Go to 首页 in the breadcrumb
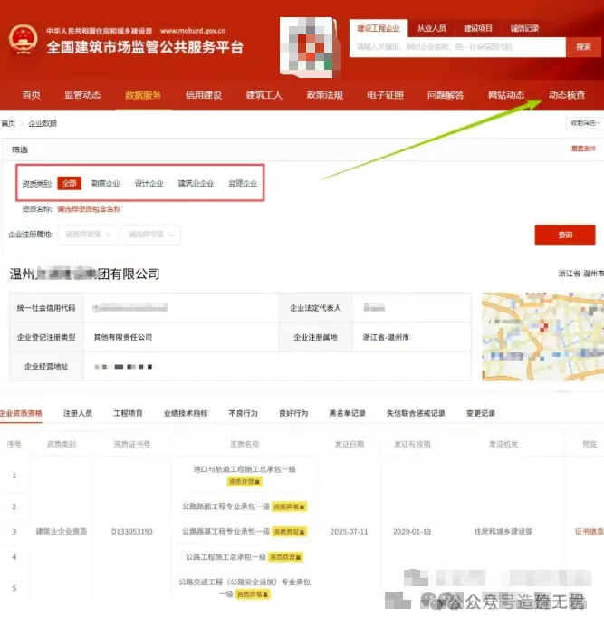This screenshot has height=626, width=604. click(8, 123)
